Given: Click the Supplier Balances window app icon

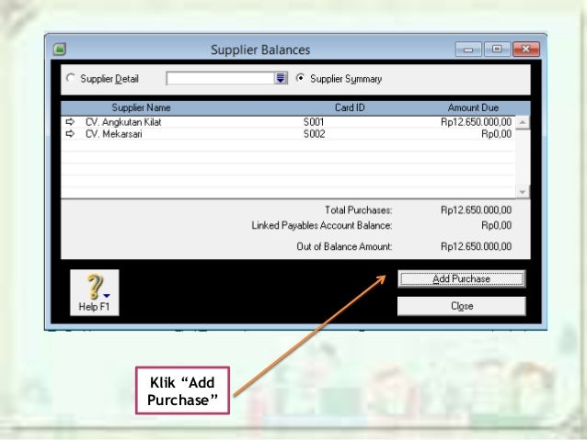Looking at the screenshot, I should click(60, 49).
